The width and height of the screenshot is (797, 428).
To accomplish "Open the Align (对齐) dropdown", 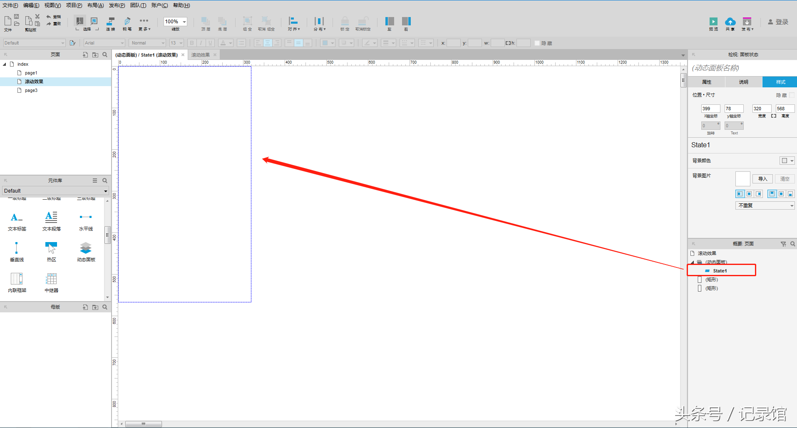I will 293,24.
